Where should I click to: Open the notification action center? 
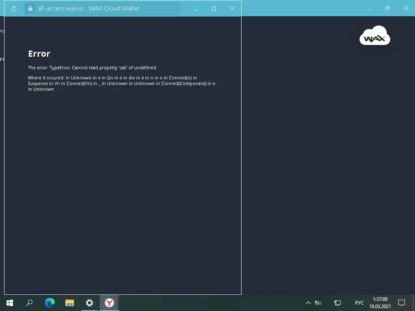(x=402, y=303)
